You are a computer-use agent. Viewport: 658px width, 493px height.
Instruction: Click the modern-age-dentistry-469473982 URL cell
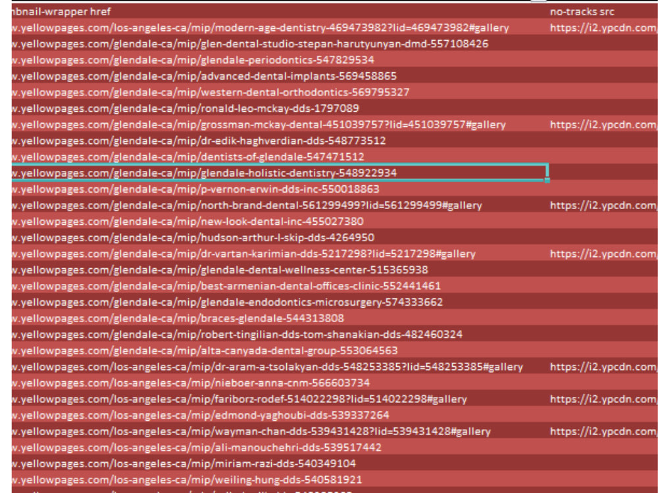coord(280,28)
